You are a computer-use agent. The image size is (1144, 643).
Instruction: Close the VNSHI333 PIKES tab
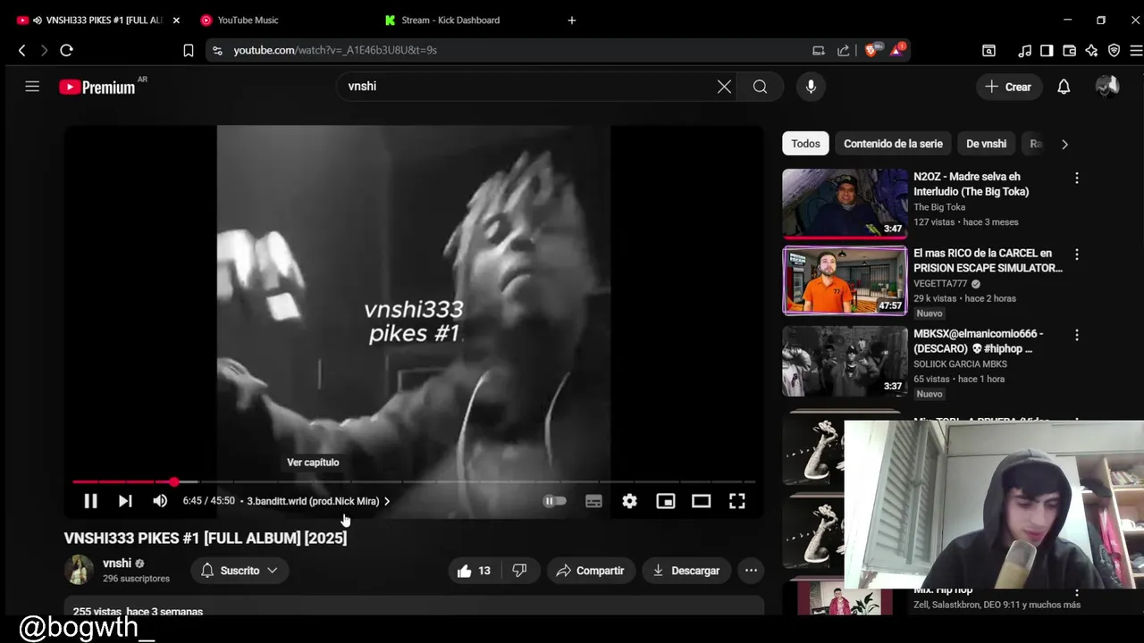176,20
